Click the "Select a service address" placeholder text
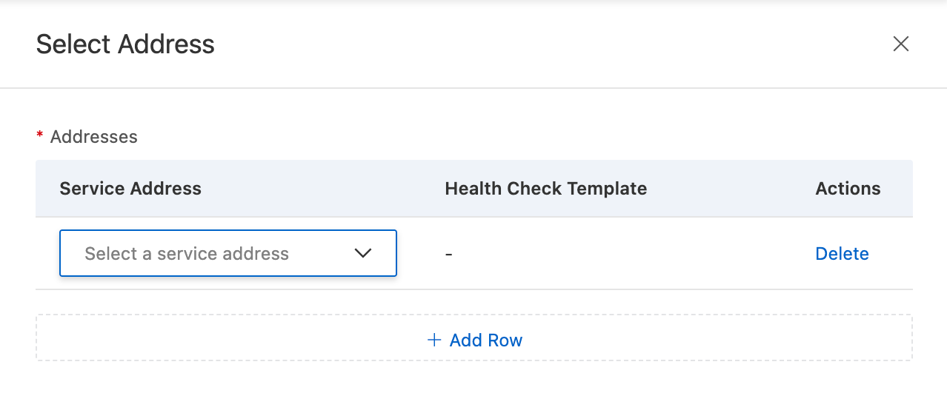The image size is (947, 413). (186, 254)
